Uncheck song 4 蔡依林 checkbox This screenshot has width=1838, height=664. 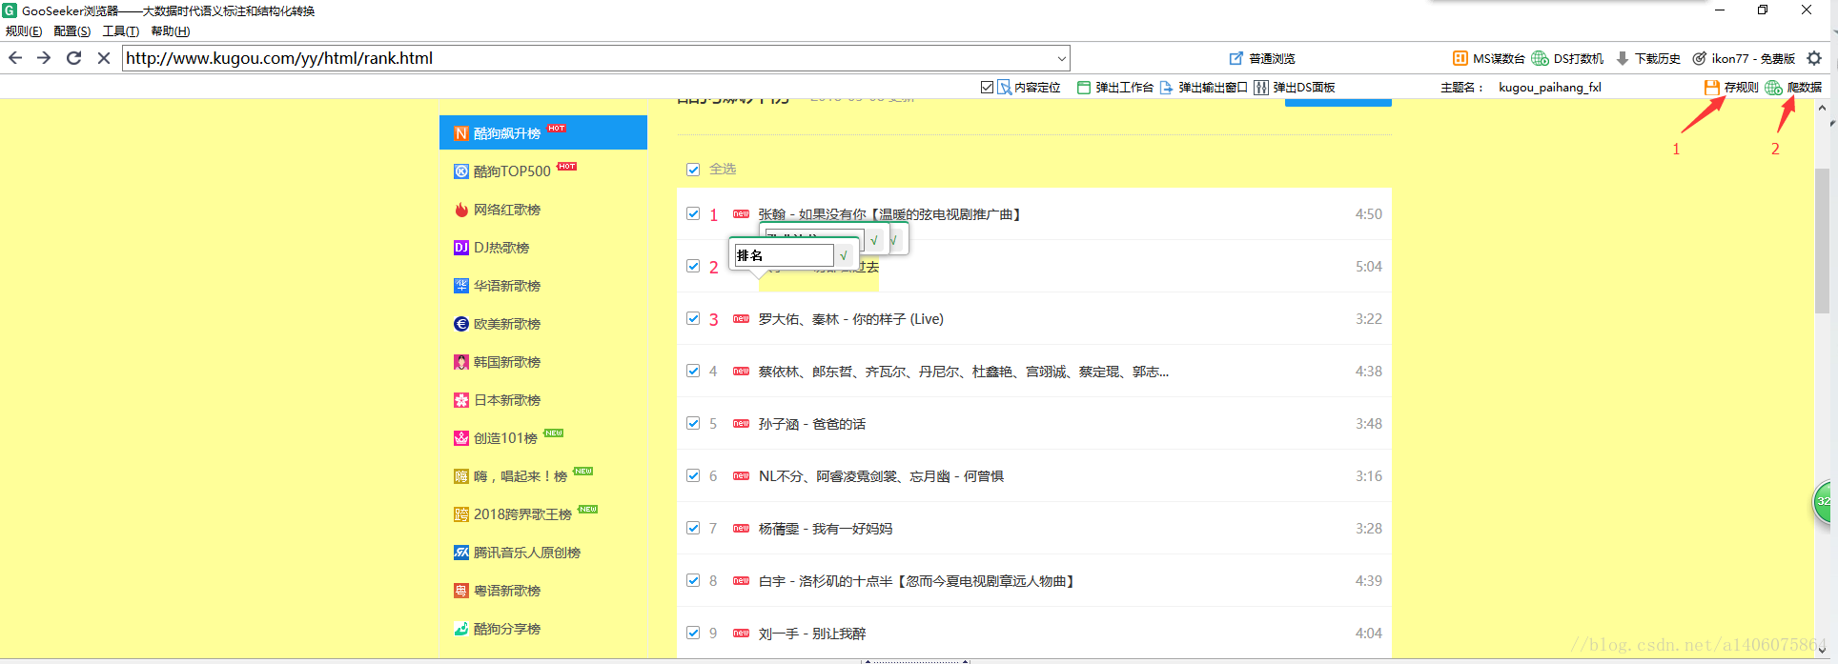[x=693, y=371]
